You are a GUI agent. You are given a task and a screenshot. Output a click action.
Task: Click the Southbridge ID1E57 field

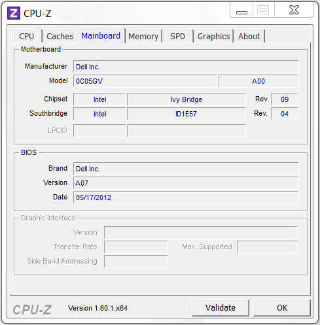pos(187,114)
